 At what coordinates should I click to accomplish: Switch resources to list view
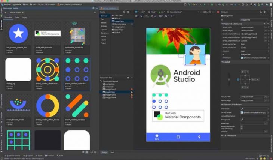pos(83,152)
